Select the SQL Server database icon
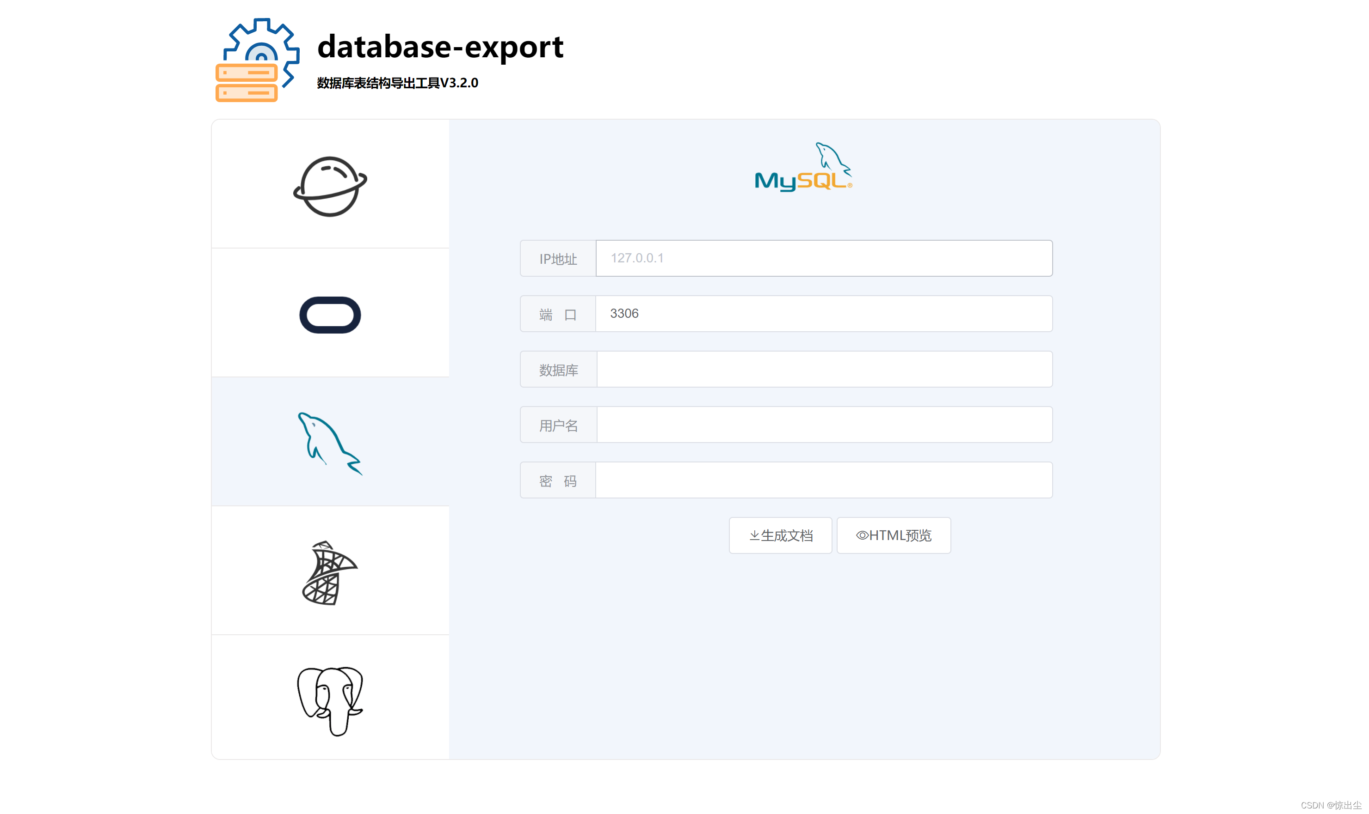This screenshot has width=1369, height=814. 330,573
